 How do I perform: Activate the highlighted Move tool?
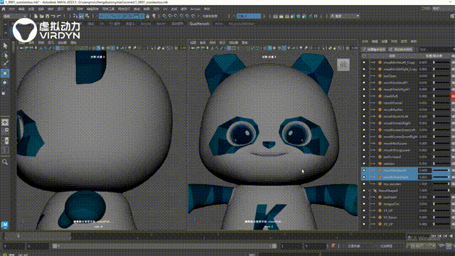5,73
